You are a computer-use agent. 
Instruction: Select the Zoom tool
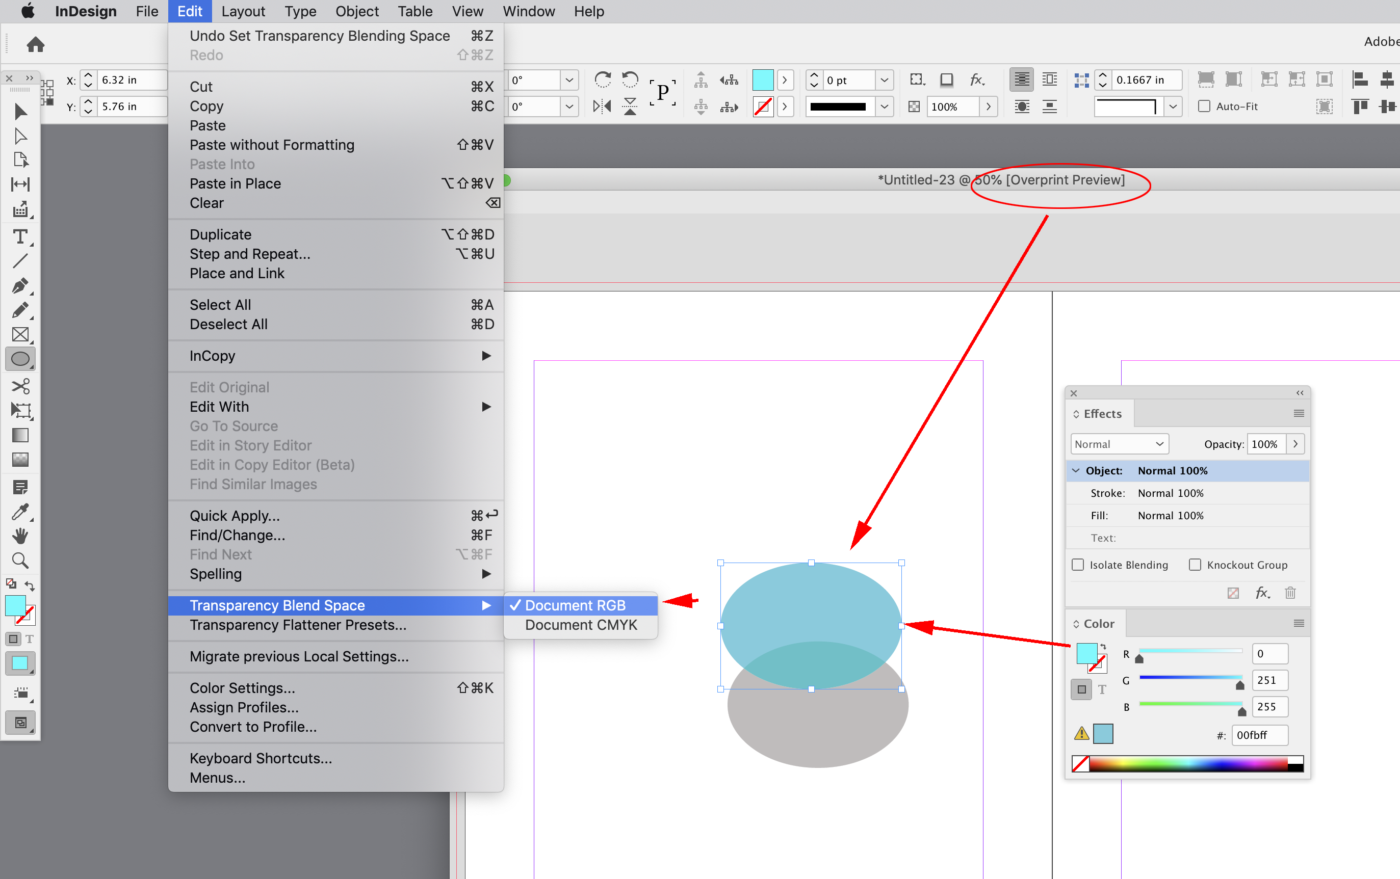click(x=20, y=560)
